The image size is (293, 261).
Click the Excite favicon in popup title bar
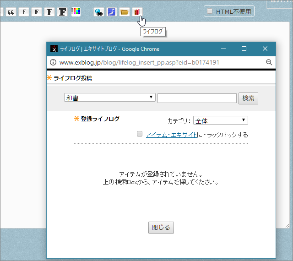pos(54,49)
